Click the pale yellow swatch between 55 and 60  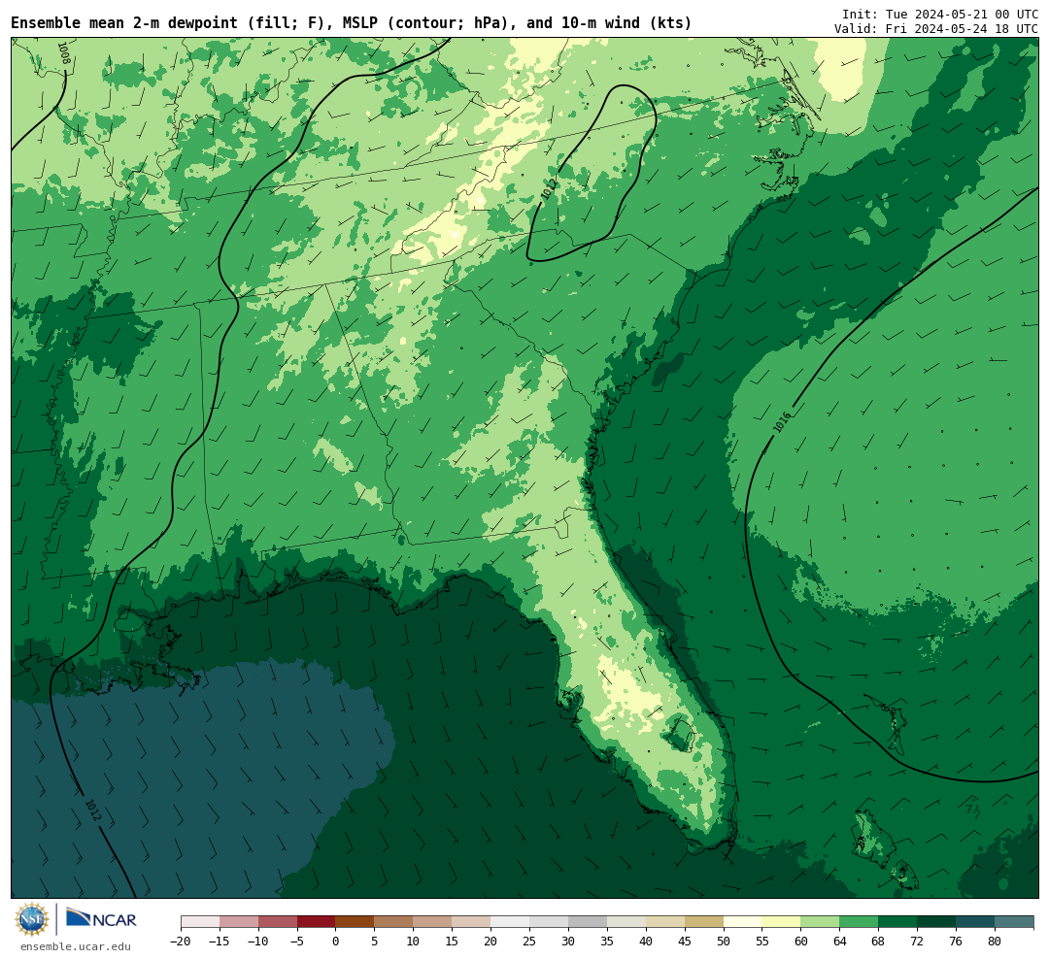pyautogui.click(x=781, y=922)
